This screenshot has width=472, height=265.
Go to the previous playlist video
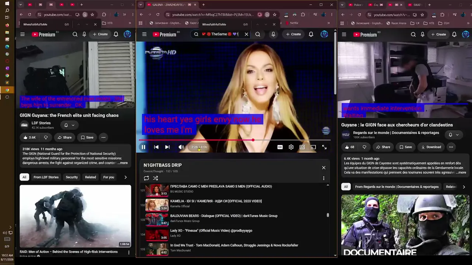[156, 147]
